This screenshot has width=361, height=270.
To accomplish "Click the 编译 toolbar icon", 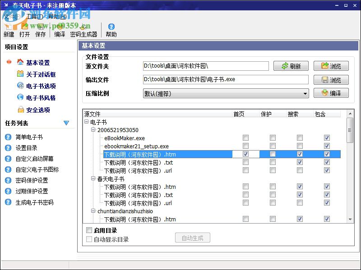I will 60,26.
